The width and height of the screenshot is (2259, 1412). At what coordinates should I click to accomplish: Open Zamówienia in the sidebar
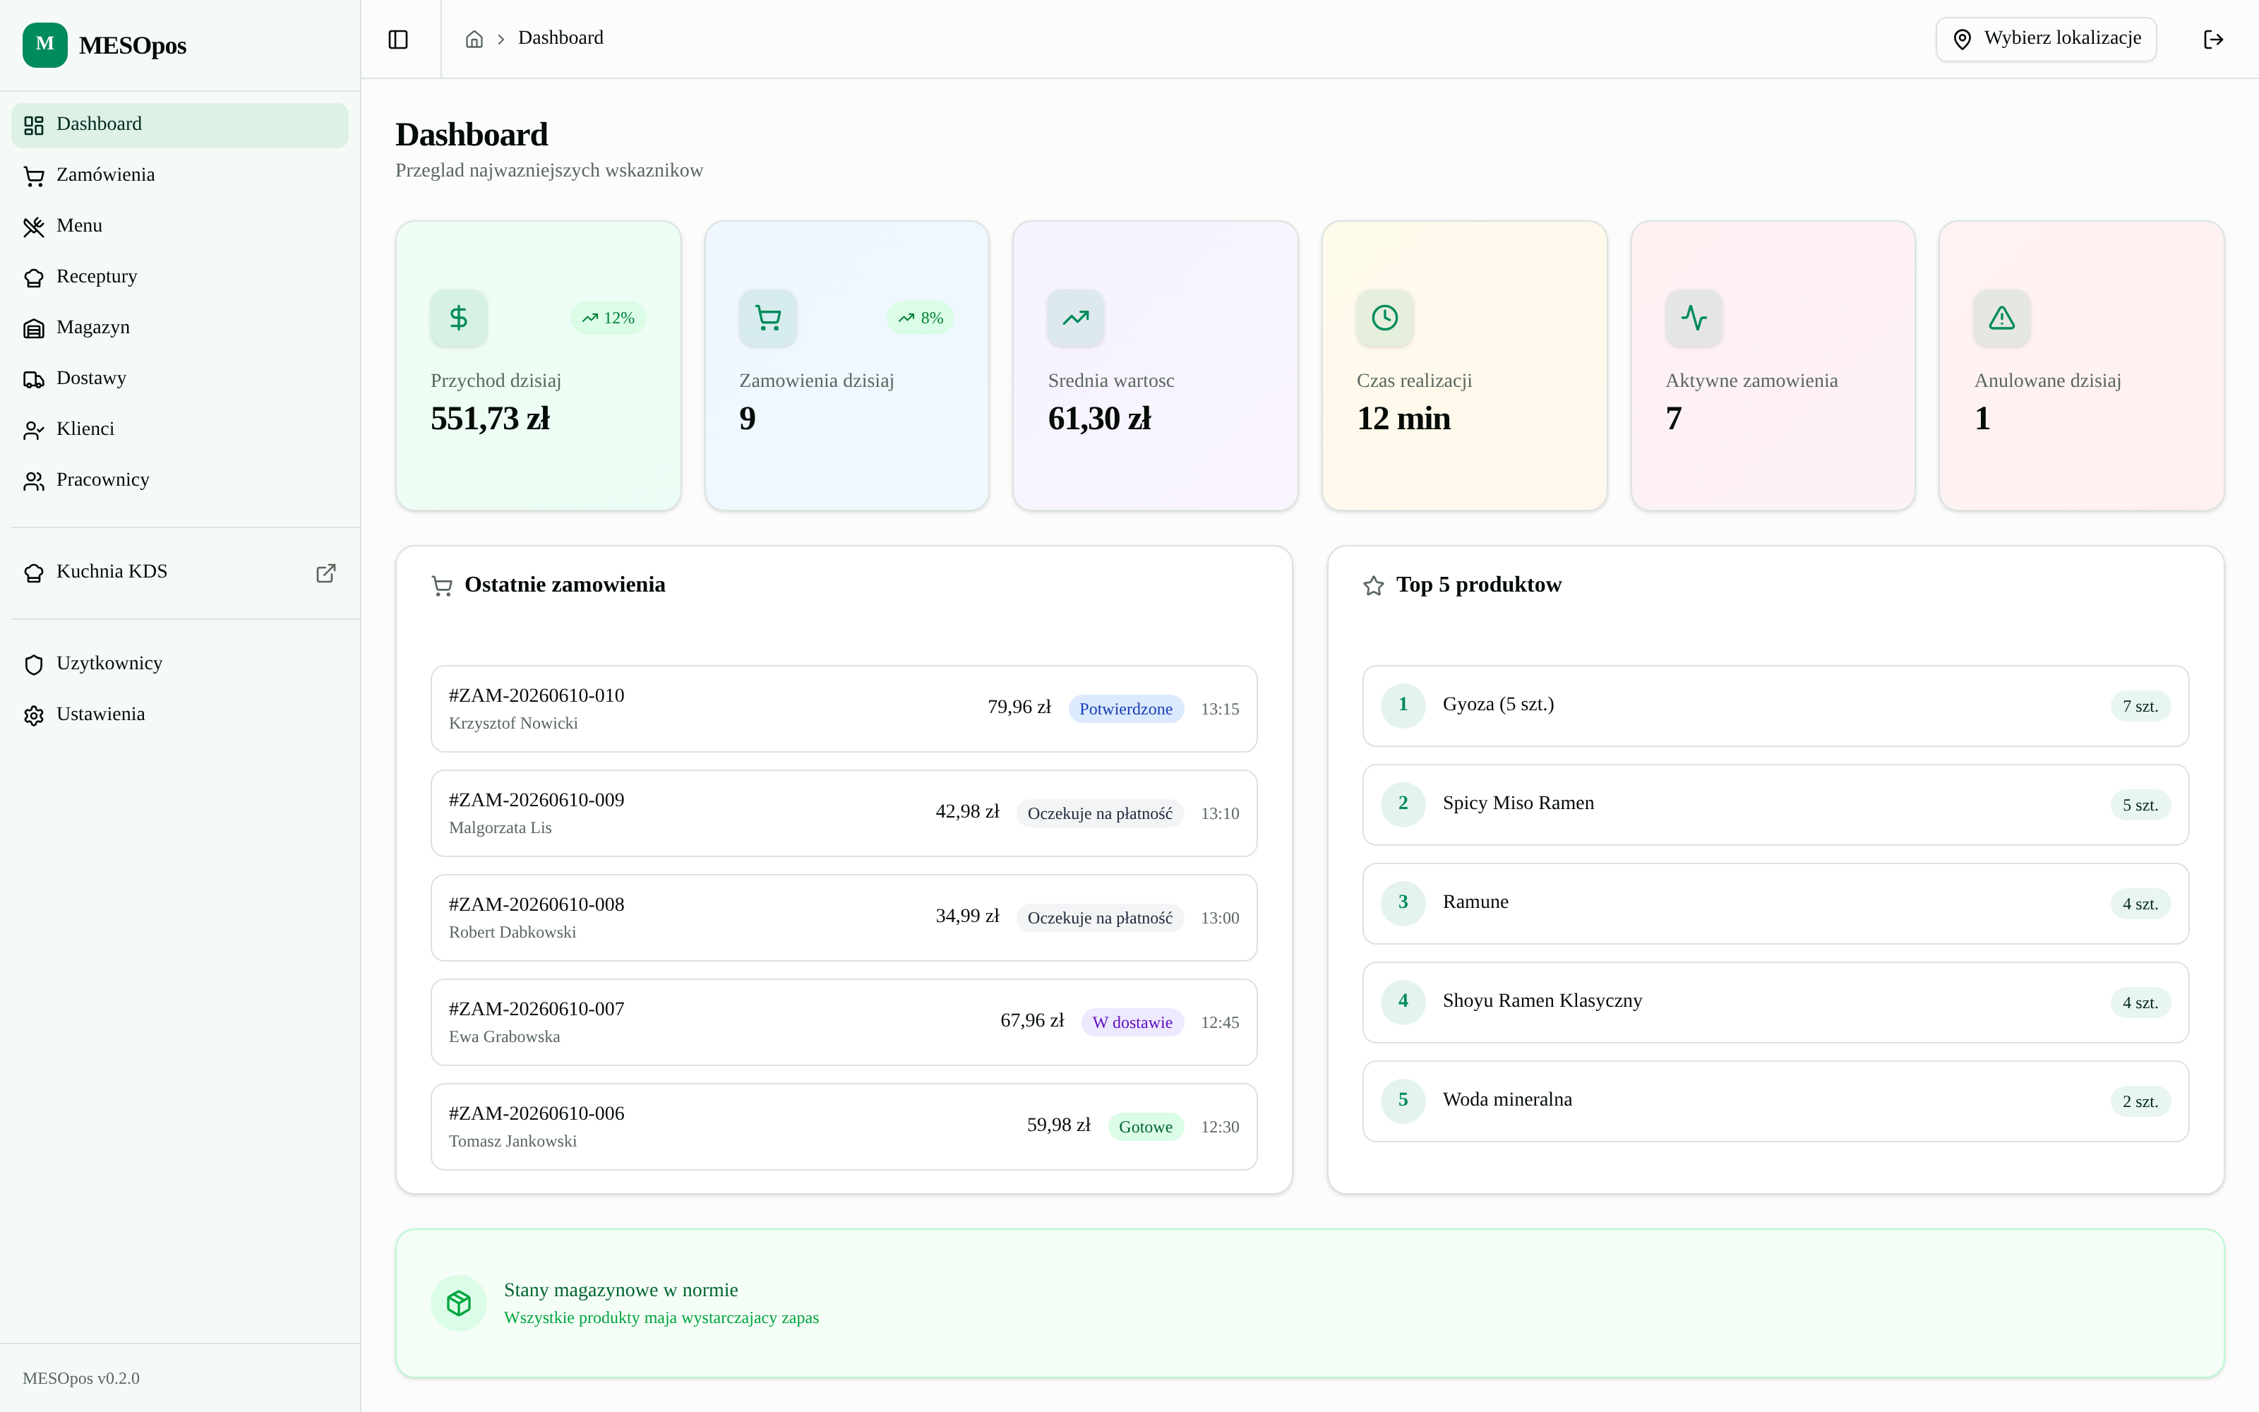pyautogui.click(x=179, y=176)
